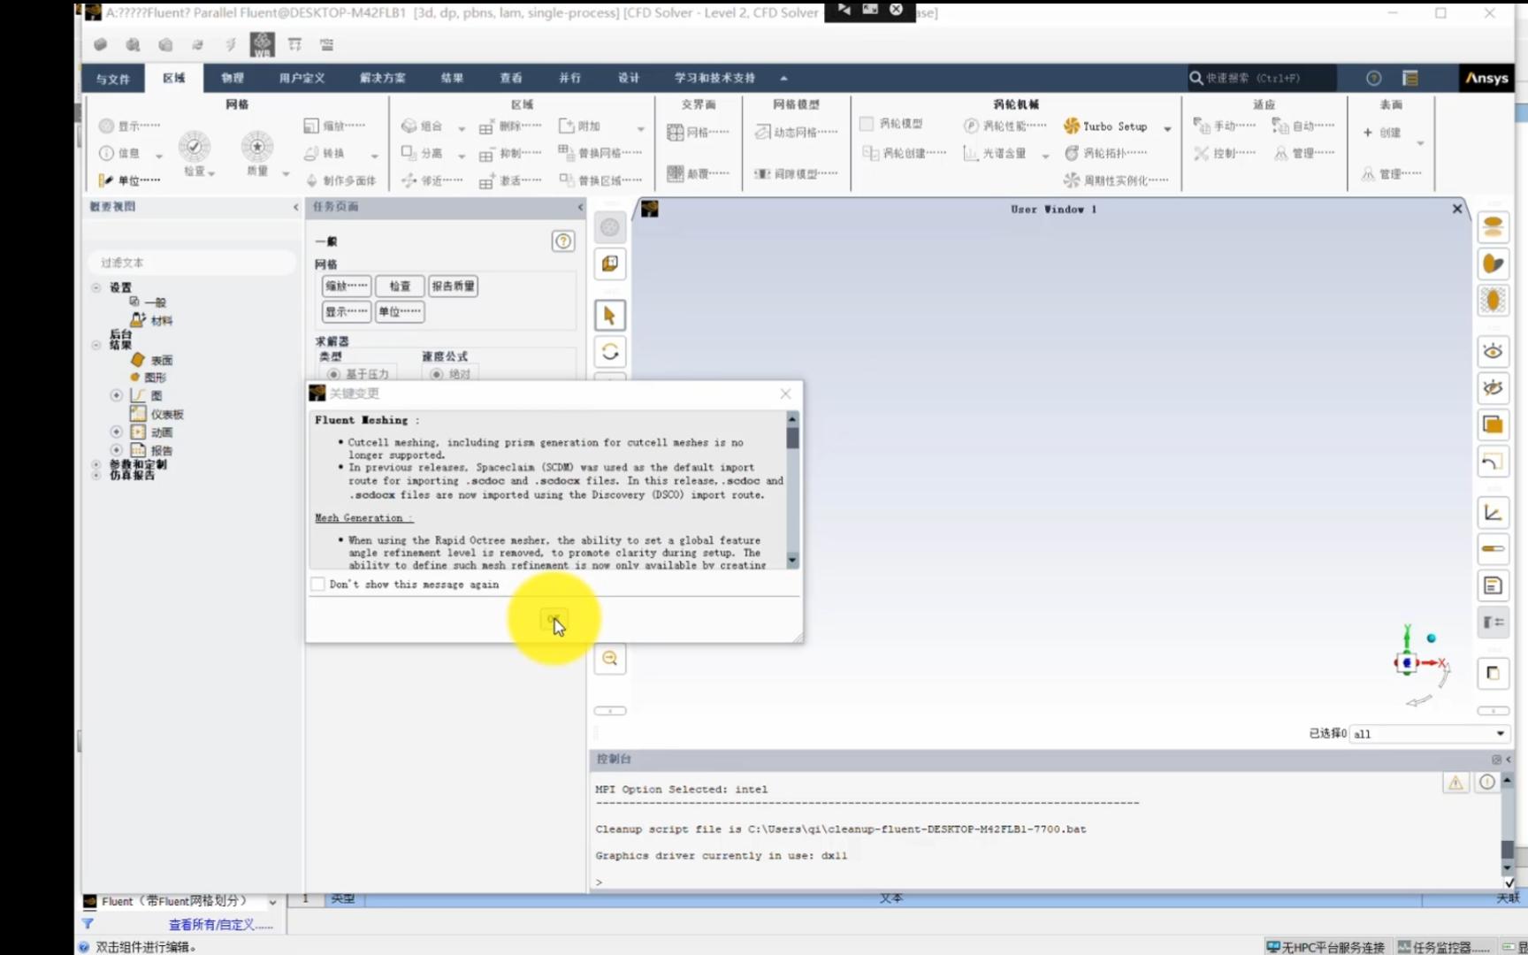
Task: Open the 查看 (View) ribbon tab
Action: (511, 78)
